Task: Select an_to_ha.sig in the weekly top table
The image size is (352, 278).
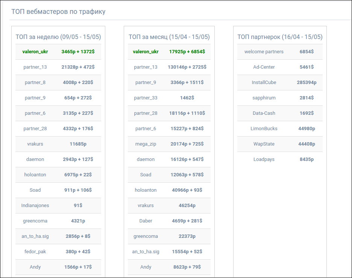Action: pyautogui.click(x=35, y=236)
